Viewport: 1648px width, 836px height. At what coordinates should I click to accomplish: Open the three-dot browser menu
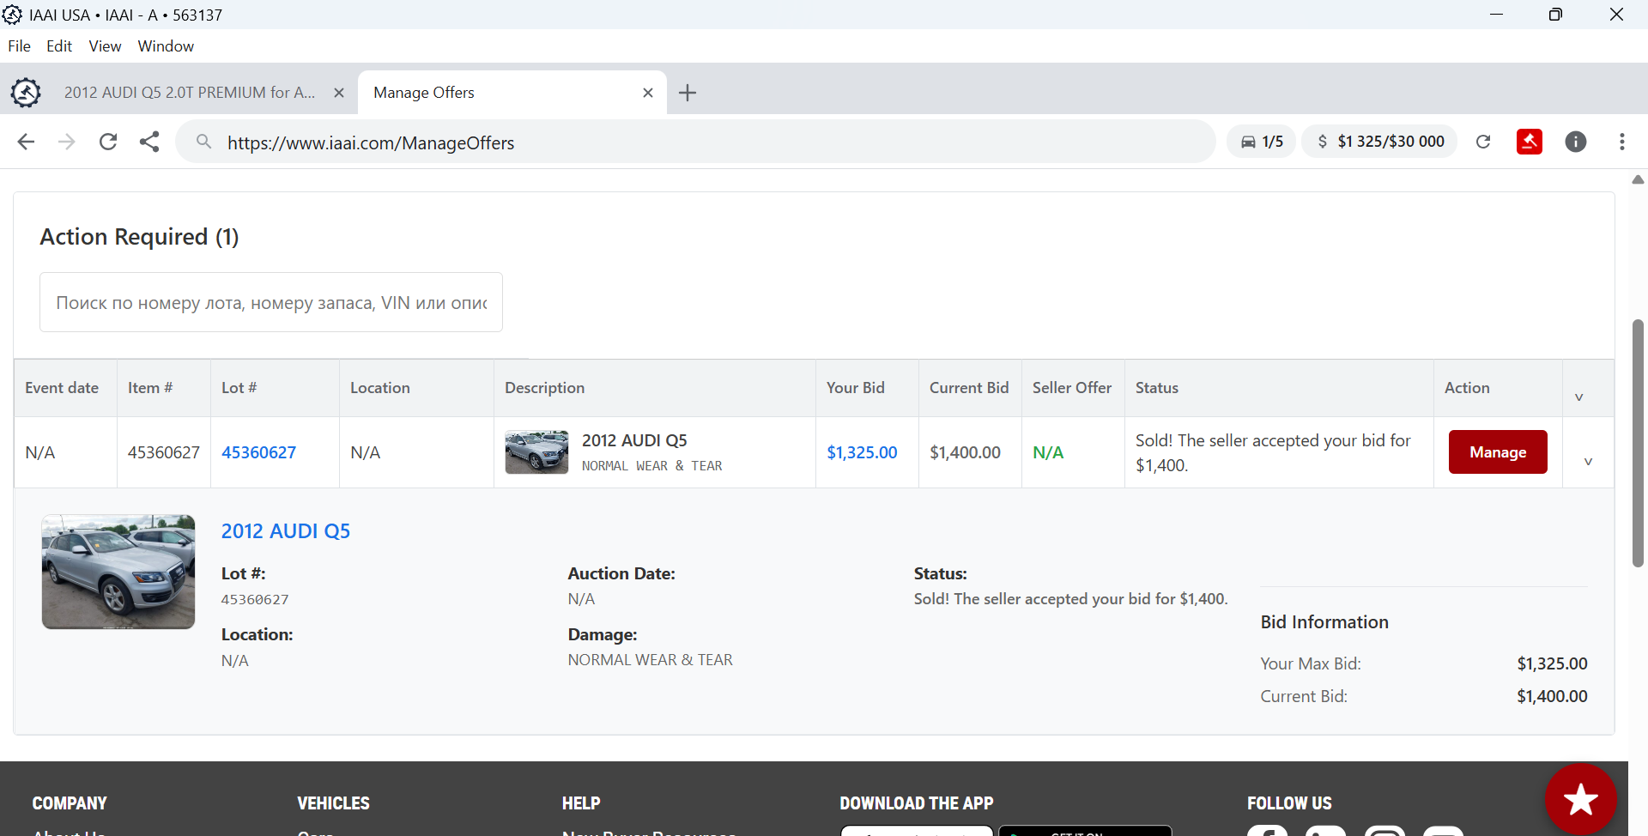click(1622, 142)
